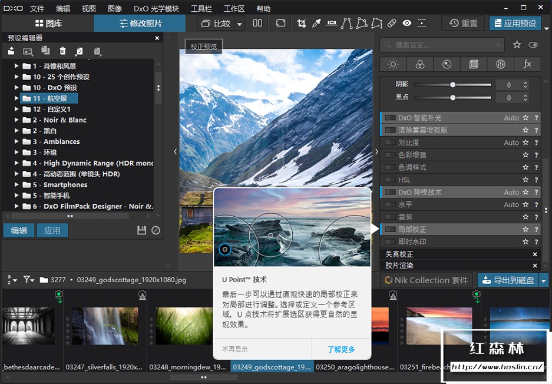Adjust the 阴影 shadows slider
The height and width of the screenshot is (384, 552).
(x=452, y=84)
